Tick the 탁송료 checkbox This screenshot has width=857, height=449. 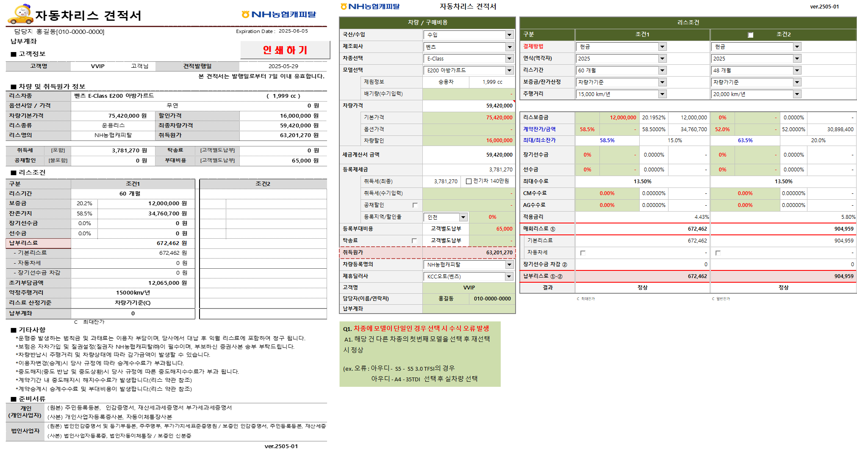click(x=414, y=241)
